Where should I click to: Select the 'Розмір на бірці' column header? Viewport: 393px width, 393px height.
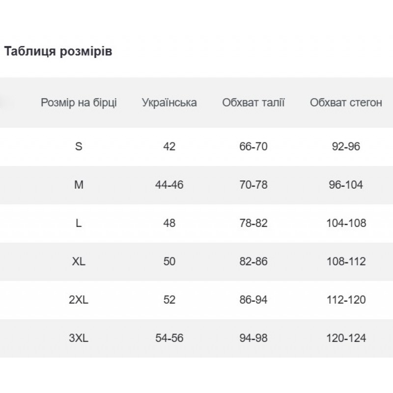pos(79,103)
